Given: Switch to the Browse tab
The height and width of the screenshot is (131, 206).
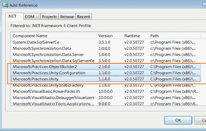Looking at the screenshot, I should [67, 17].
